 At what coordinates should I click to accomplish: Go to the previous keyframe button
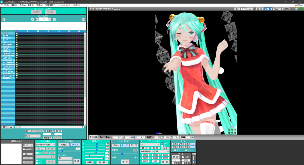(32, 20)
